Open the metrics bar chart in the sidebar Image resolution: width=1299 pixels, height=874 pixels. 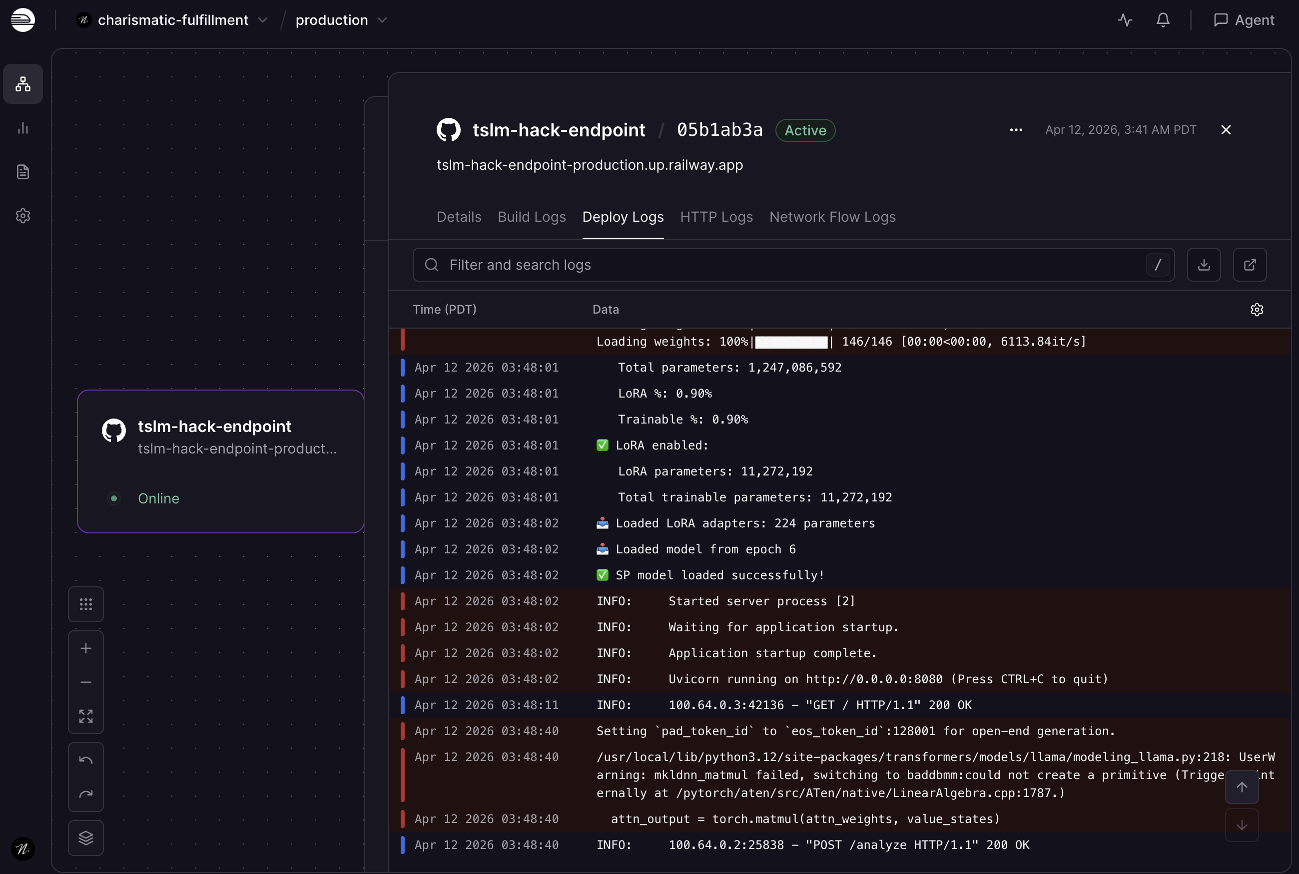click(x=23, y=128)
